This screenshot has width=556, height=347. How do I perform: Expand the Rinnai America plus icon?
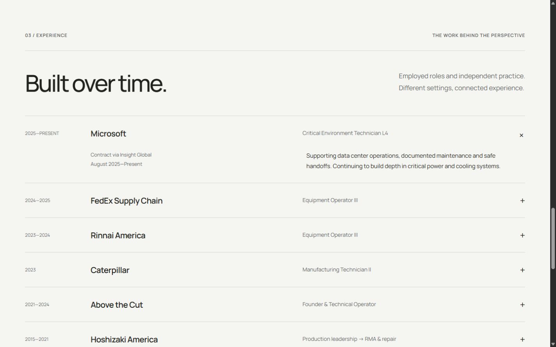tap(522, 235)
